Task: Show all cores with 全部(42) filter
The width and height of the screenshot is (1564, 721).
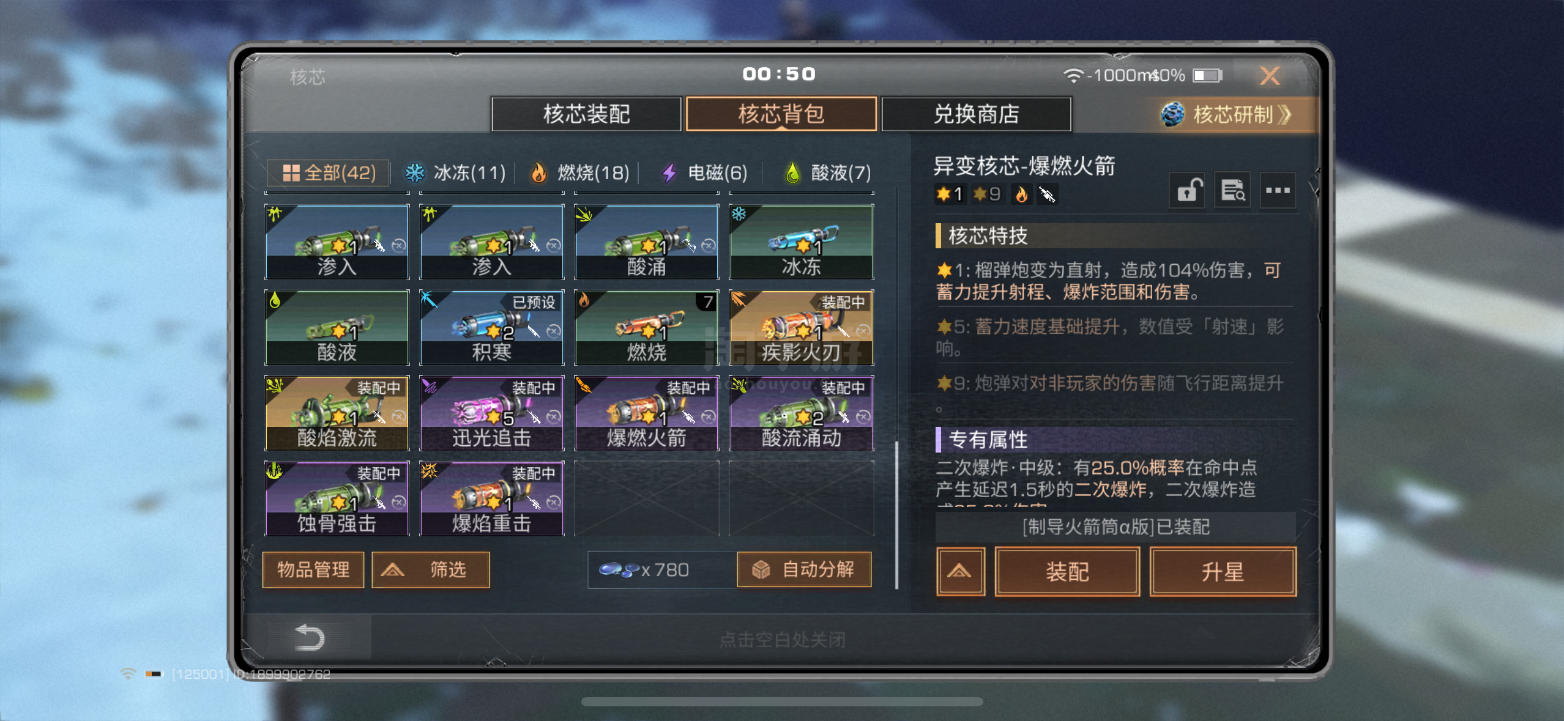Action: click(x=329, y=173)
